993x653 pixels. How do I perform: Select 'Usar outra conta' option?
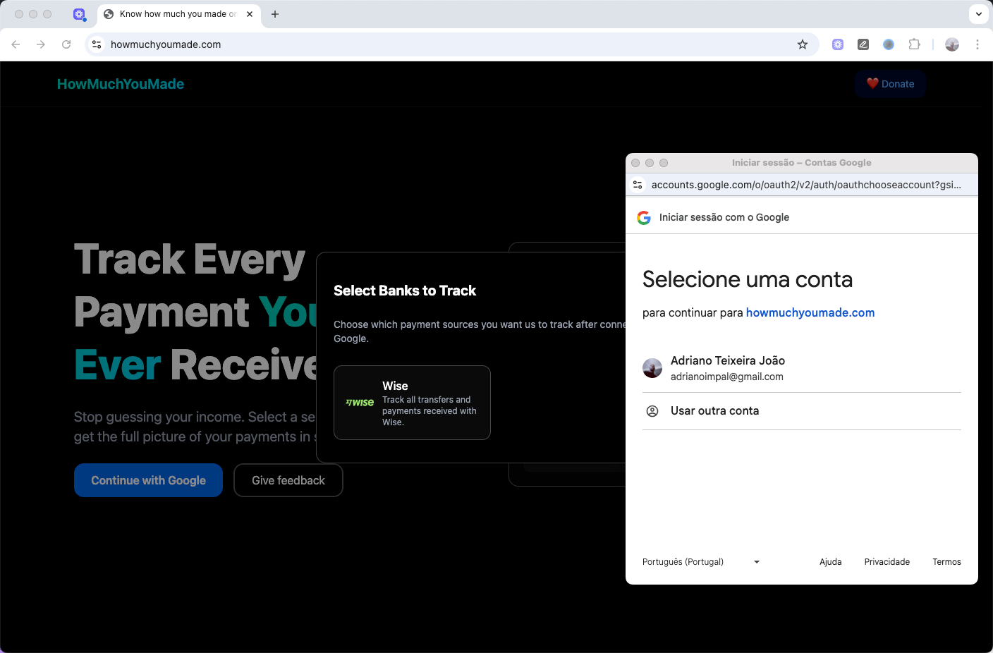(x=802, y=411)
